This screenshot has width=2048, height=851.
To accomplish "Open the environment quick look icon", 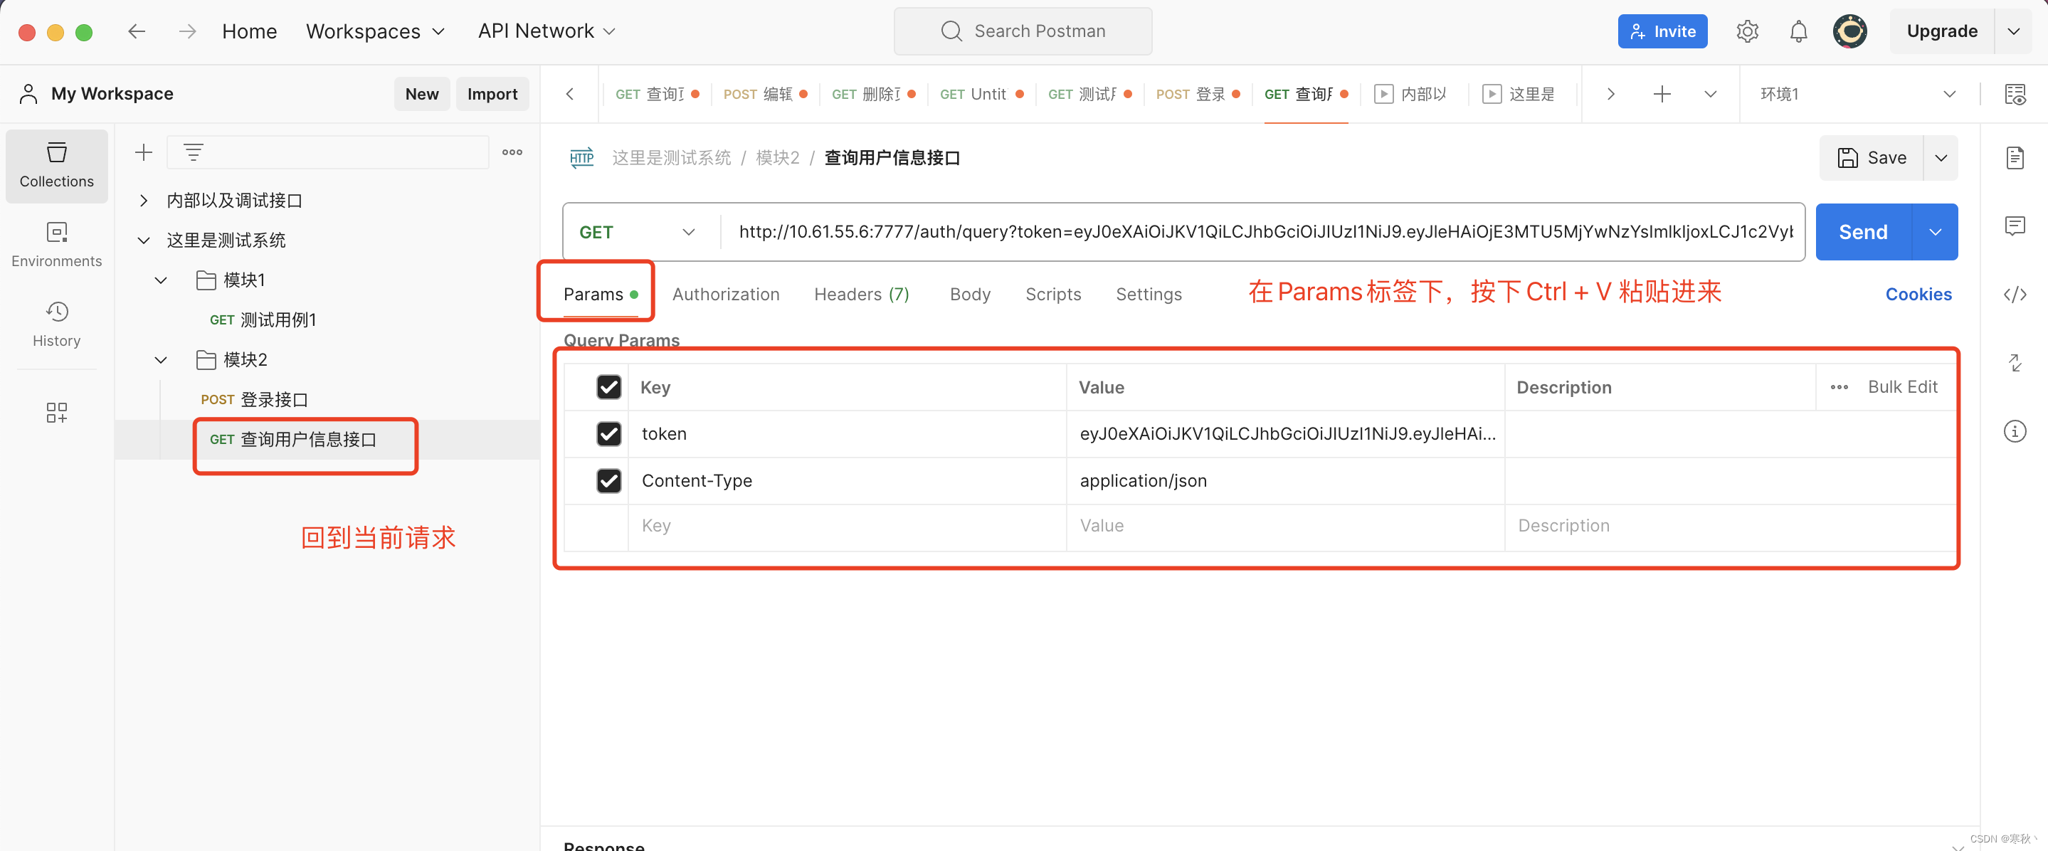I will pyautogui.click(x=2017, y=93).
